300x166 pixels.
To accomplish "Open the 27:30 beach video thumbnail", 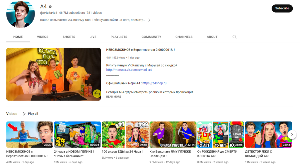I will [30, 134].
